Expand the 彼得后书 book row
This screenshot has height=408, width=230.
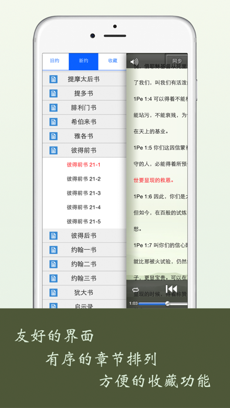pos(84,236)
